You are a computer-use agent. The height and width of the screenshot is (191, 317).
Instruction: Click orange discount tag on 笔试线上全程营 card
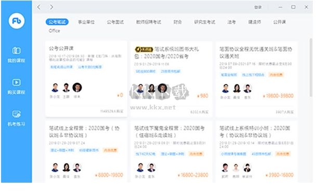[110, 150]
